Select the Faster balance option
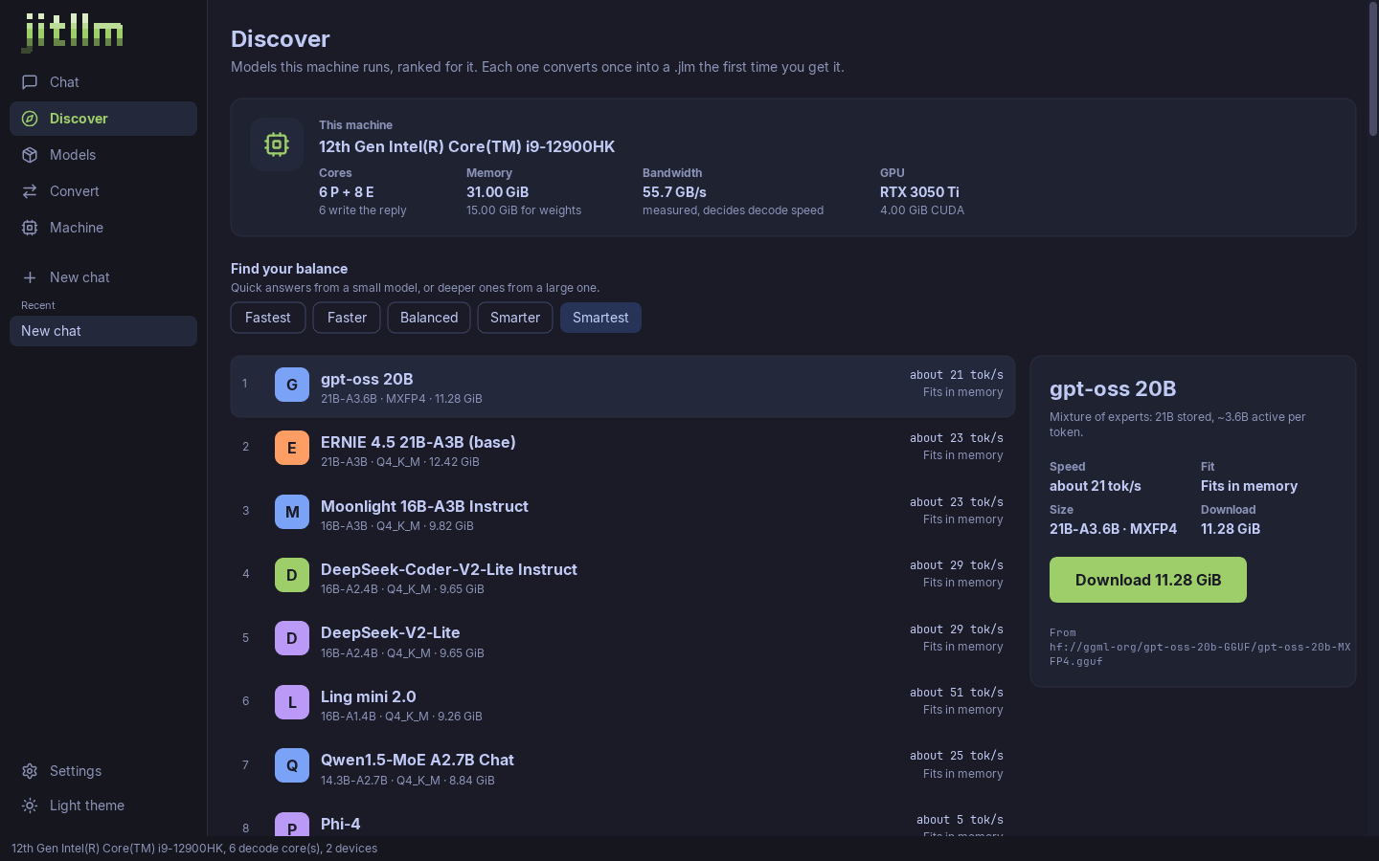 click(347, 318)
